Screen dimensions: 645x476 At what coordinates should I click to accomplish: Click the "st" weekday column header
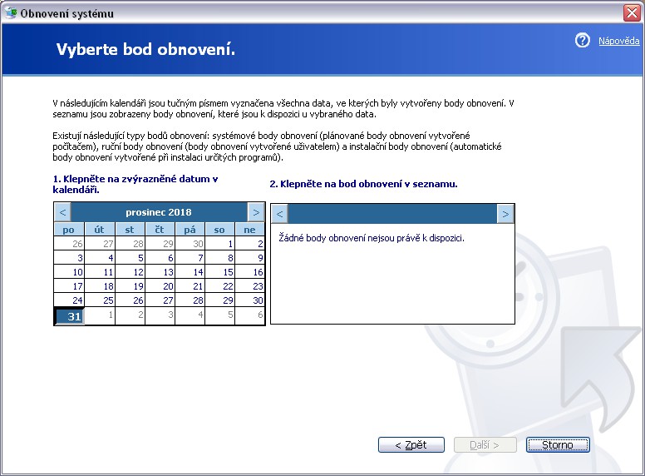coord(130,230)
